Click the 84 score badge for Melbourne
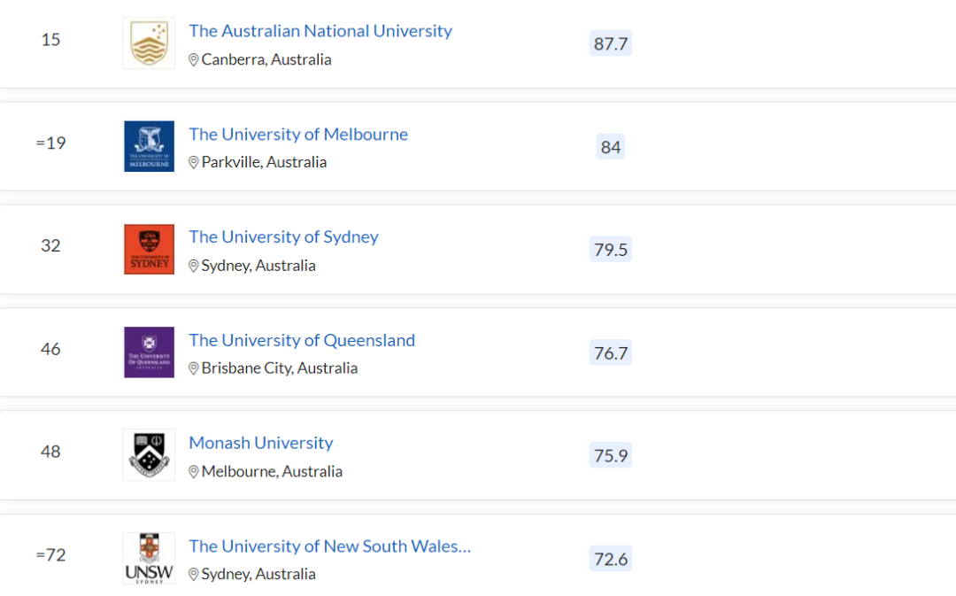 pos(610,147)
